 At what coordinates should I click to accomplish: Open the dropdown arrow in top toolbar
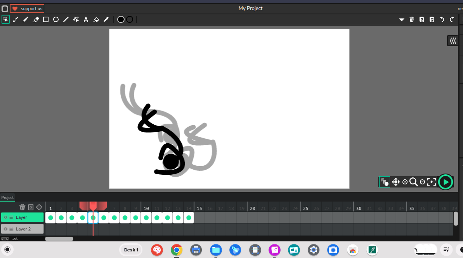point(402,19)
